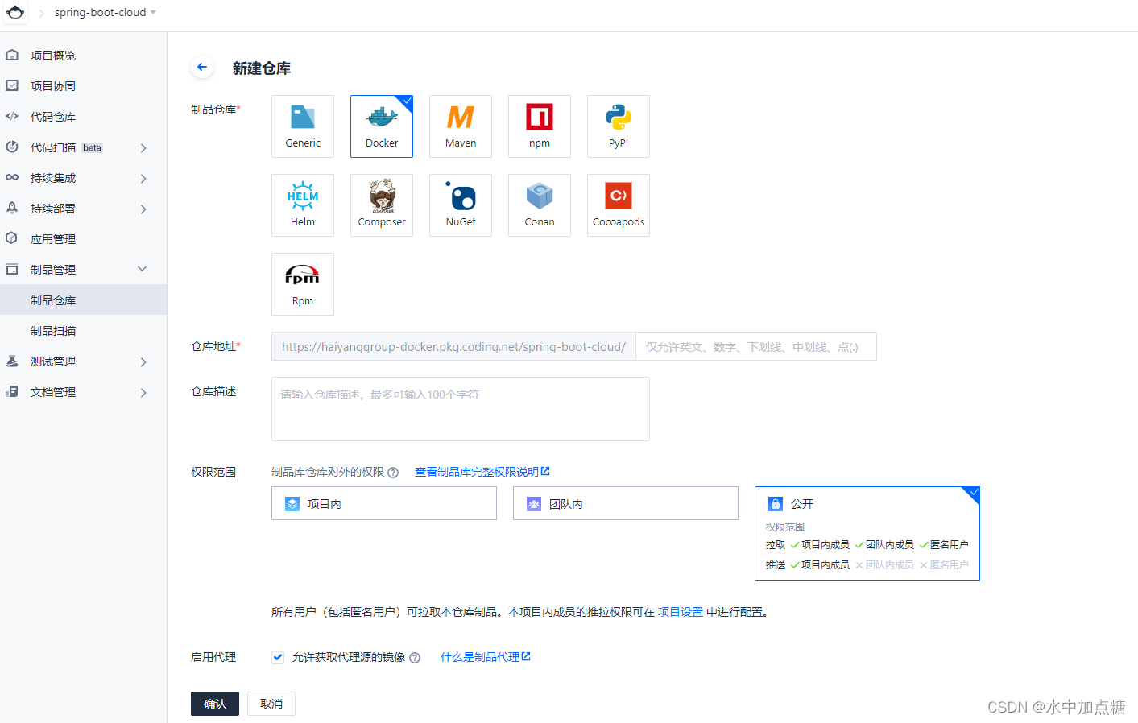Open the 制品仓库 submenu item
The width and height of the screenshot is (1138, 723).
(x=83, y=300)
